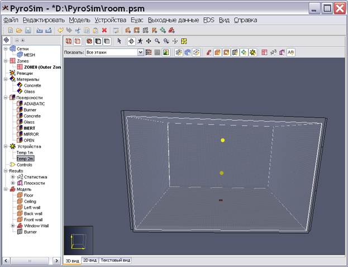Toggle obstructions visibility orange block icon

pyautogui.click(x=218, y=53)
